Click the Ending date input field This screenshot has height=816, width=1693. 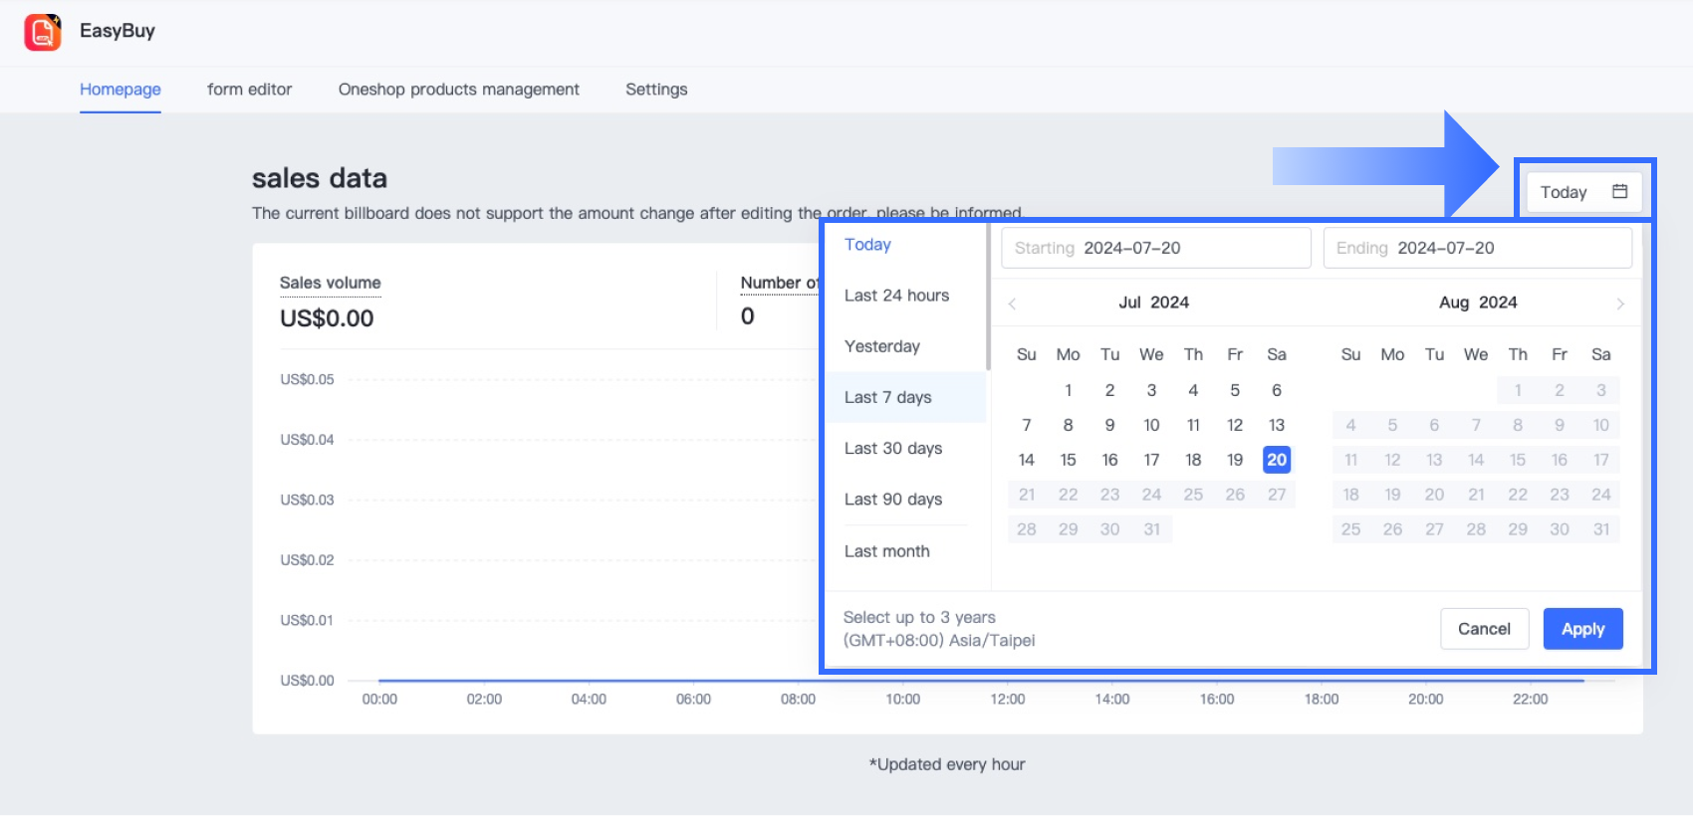[x=1477, y=248]
